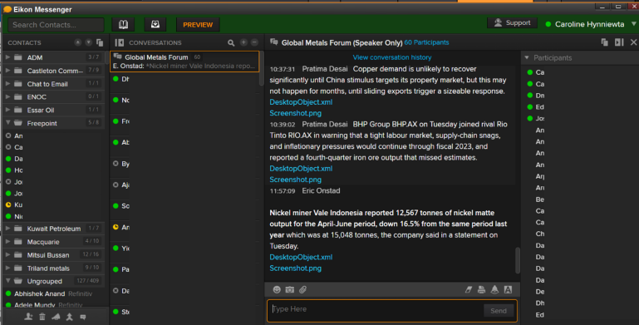639x325 pixels.
Task: Print the conversation with printer icon
Action: 481,289
